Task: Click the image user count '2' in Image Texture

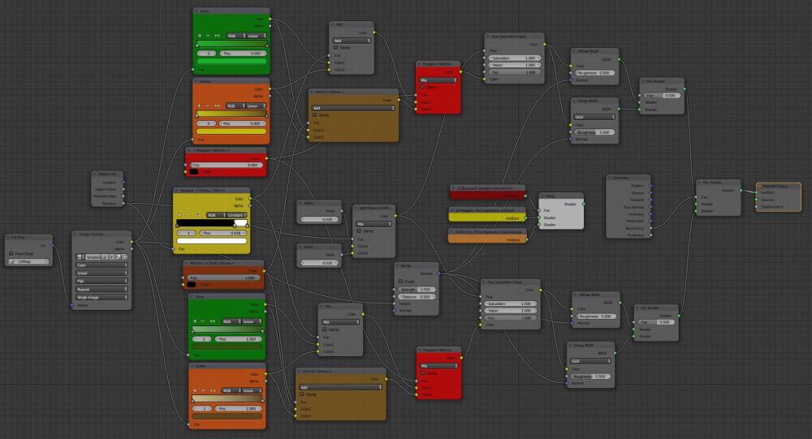Action: (x=105, y=256)
